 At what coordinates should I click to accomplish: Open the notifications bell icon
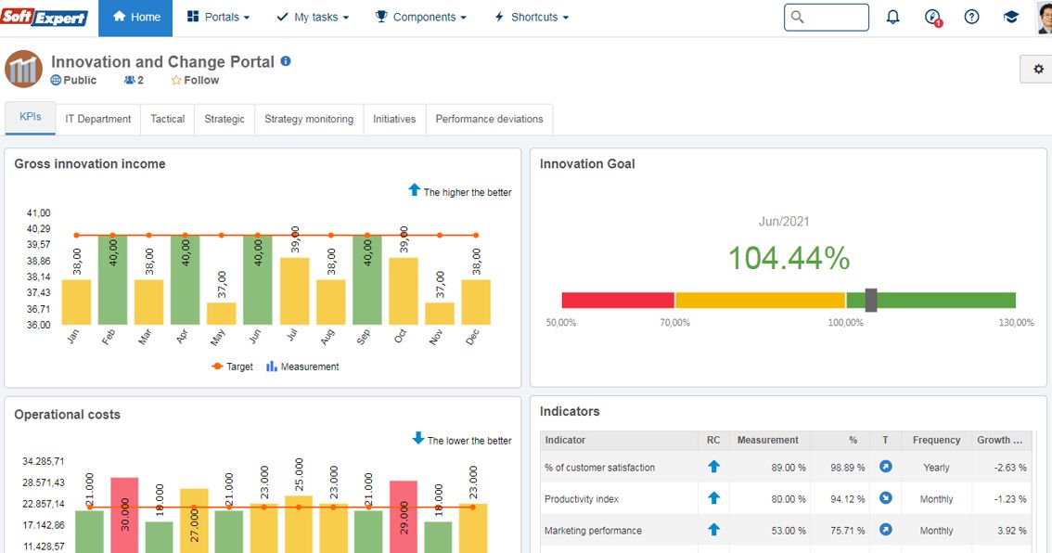pos(892,18)
